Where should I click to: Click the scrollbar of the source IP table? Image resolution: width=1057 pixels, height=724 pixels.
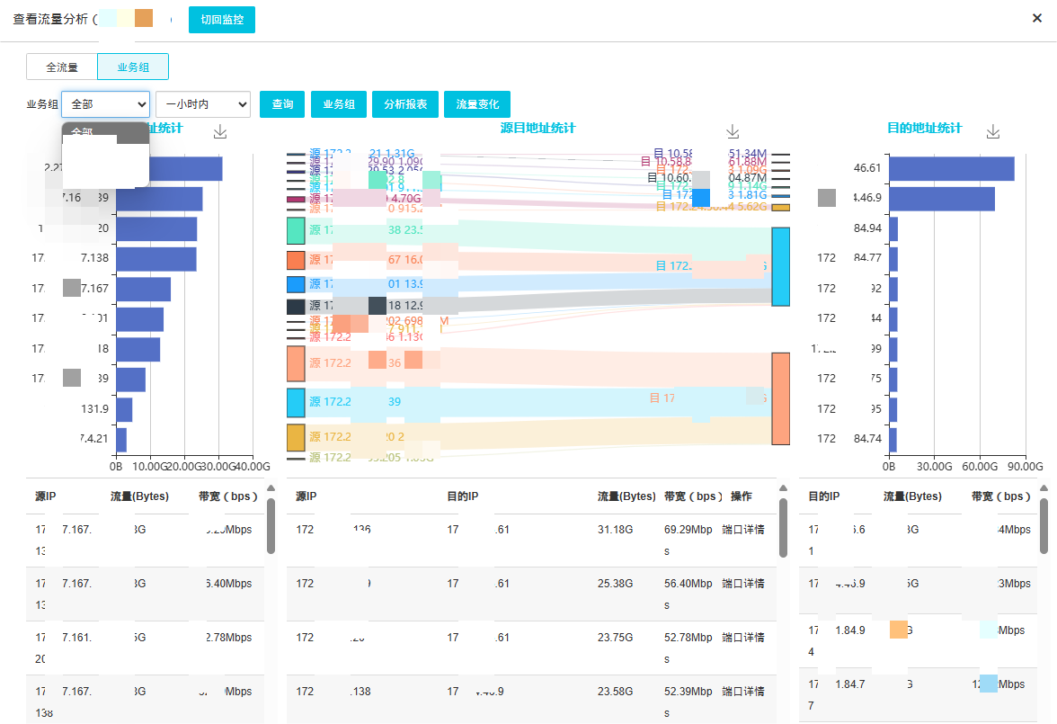coord(271,526)
